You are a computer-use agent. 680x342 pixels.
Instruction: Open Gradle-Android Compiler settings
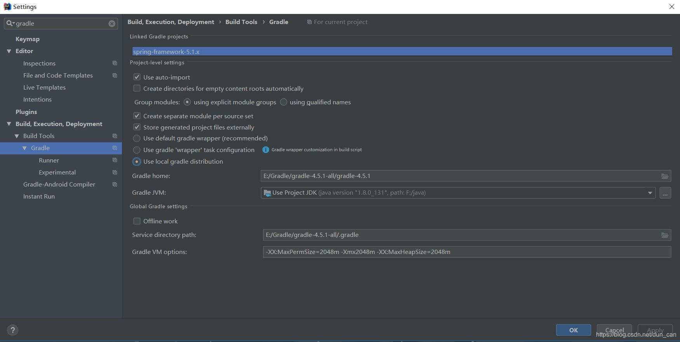tap(59, 184)
